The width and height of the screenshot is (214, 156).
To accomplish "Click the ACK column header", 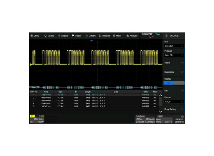I will point(155,92).
